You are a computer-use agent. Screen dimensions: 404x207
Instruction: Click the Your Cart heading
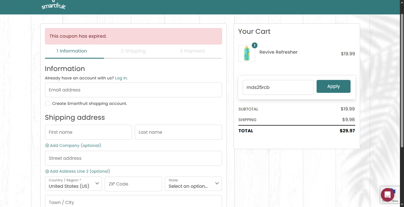[x=254, y=31]
